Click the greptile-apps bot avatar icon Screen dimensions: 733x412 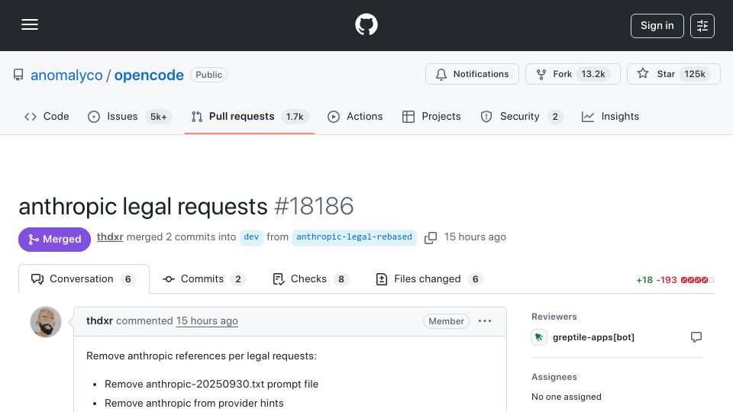(x=539, y=337)
